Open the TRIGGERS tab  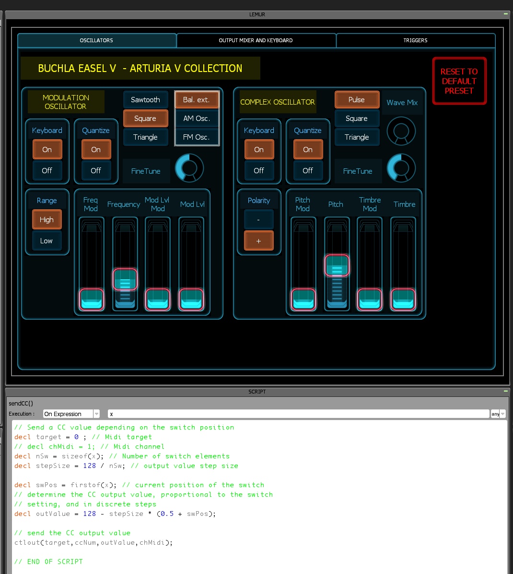point(415,40)
